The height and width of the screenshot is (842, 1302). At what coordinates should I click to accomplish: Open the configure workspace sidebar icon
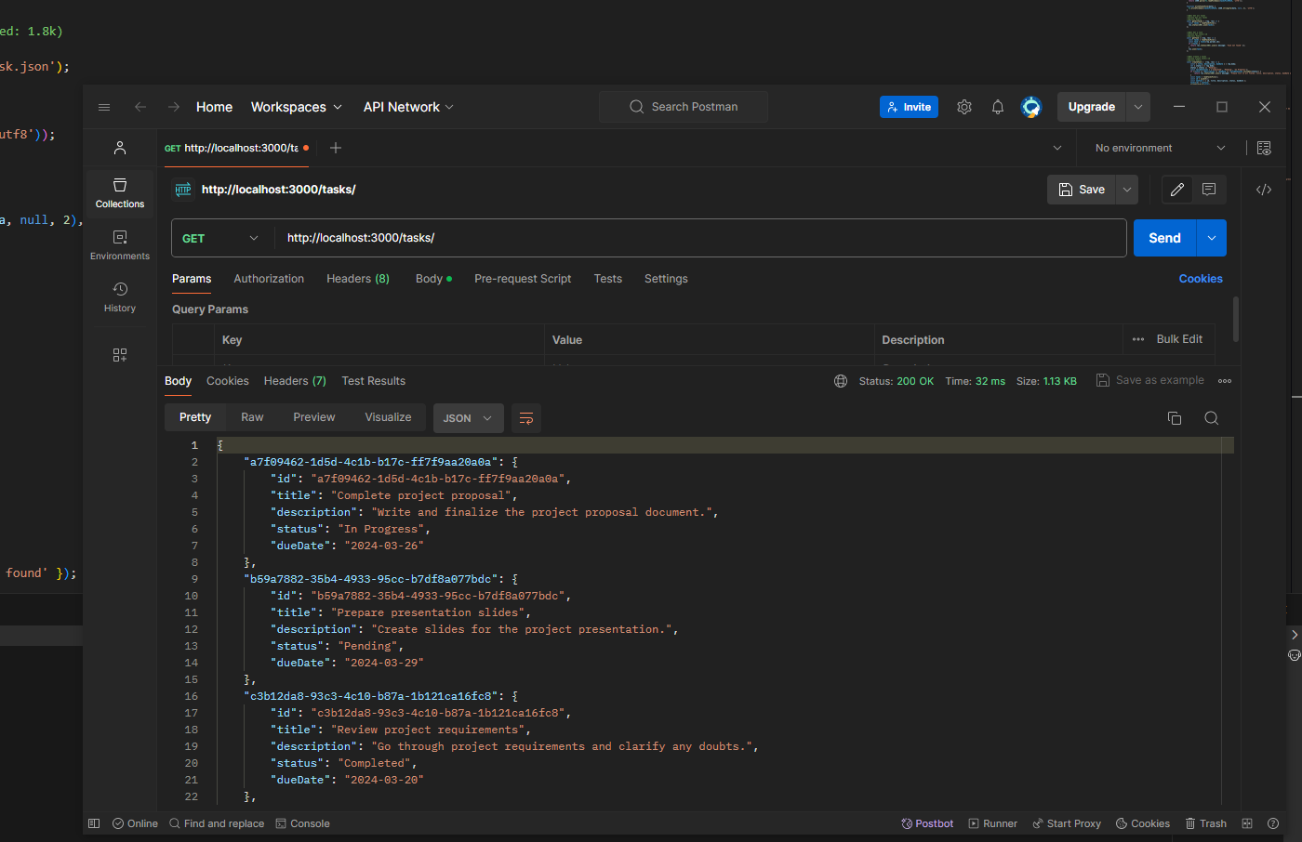pyautogui.click(x=120, y=355)
